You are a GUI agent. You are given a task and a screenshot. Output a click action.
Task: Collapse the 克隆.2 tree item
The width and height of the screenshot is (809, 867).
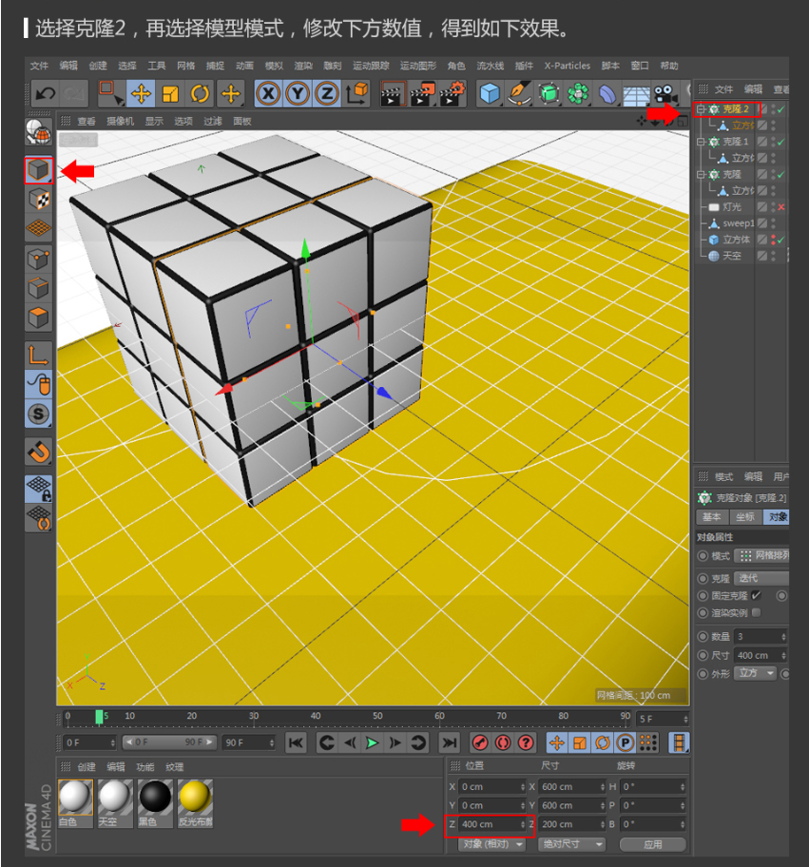tap(700, 109)
